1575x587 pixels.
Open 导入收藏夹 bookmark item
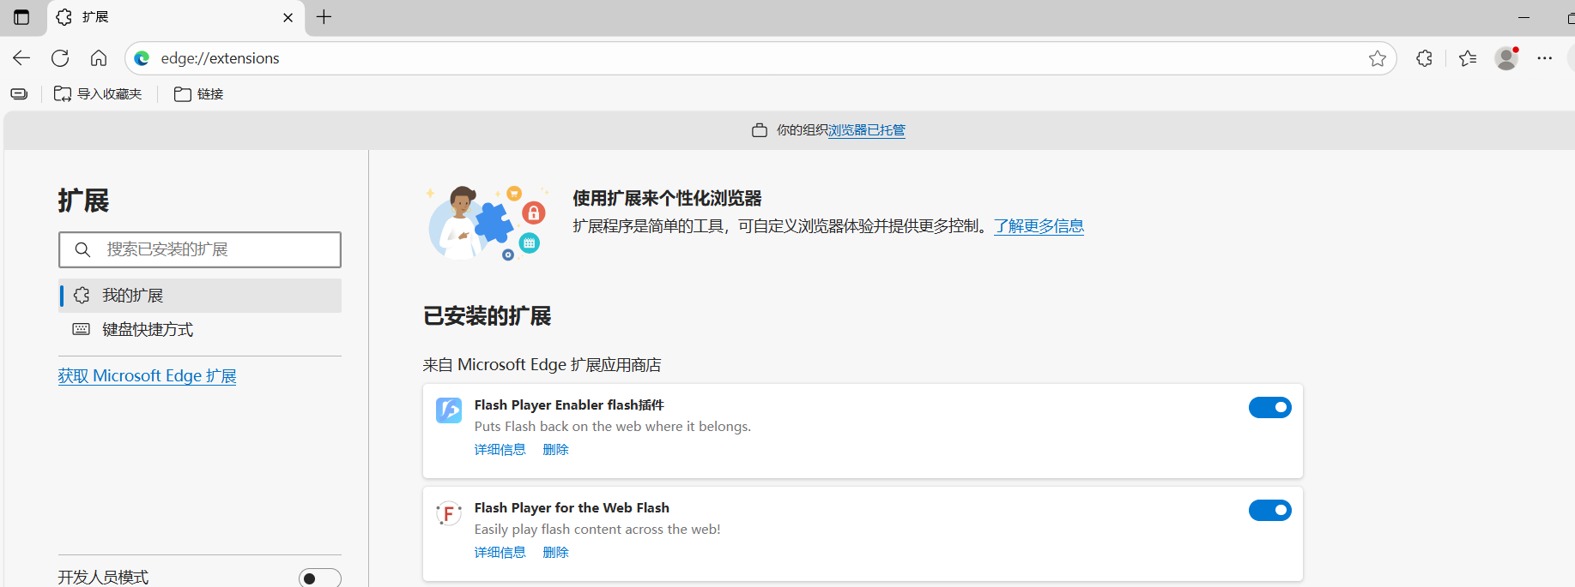(x=98, y=94)
